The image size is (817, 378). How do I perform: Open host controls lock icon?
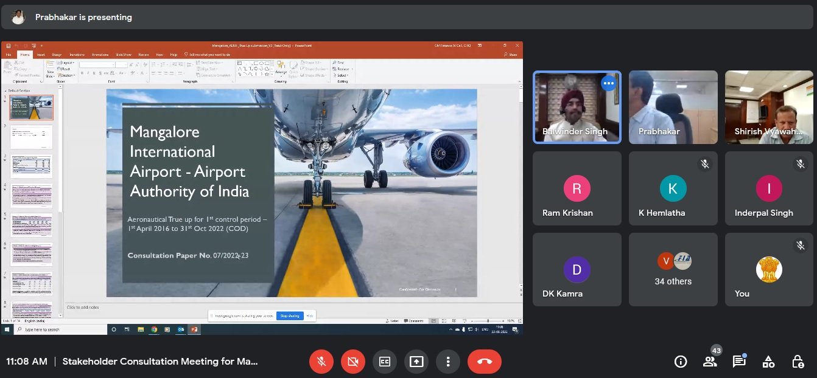coord(798,362)
